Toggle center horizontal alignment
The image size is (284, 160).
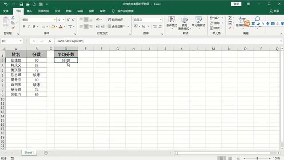(x=86, y=27)
